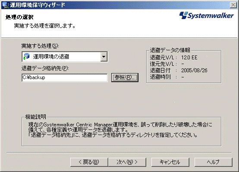Image resolution: width=239 pixels, height=172 pixels.
Task: Open the 参照(R) browse button
Action: pyautogui.click(x=125, y=78)
